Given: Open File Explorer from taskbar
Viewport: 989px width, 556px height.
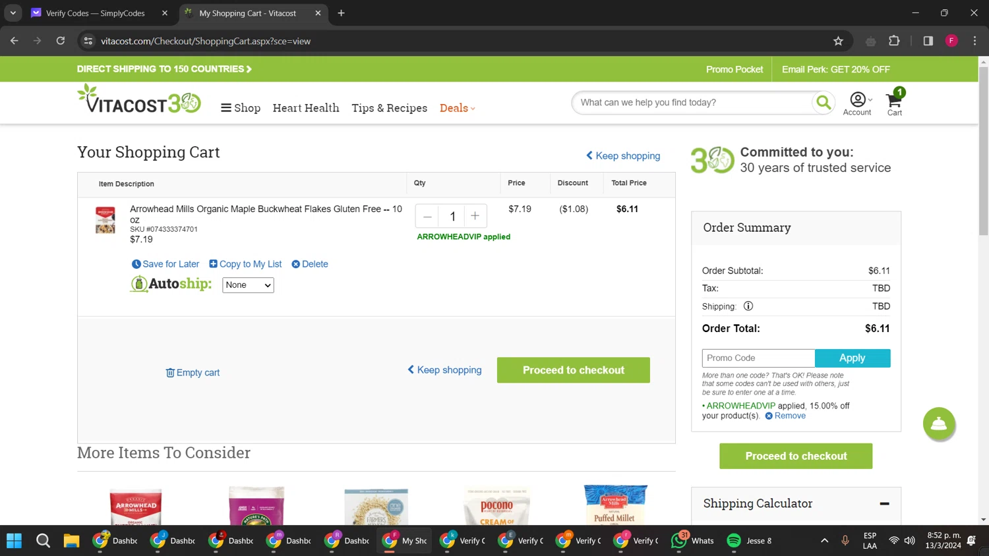Looking at the screenshot, I should click(x=71, y=541).
